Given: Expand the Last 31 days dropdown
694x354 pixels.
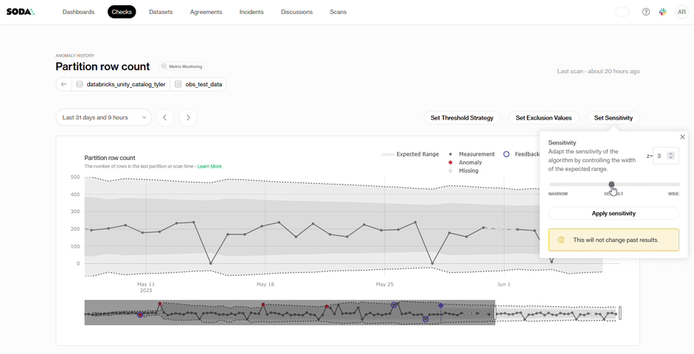Looking at the screenshot, I should (x=103, y=117).
